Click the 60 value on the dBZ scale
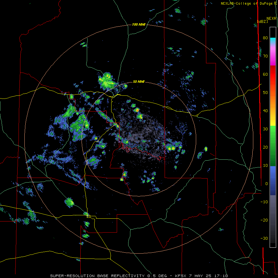Image resolution: width=278 pixels, height=278 pixels. (265, 74)
